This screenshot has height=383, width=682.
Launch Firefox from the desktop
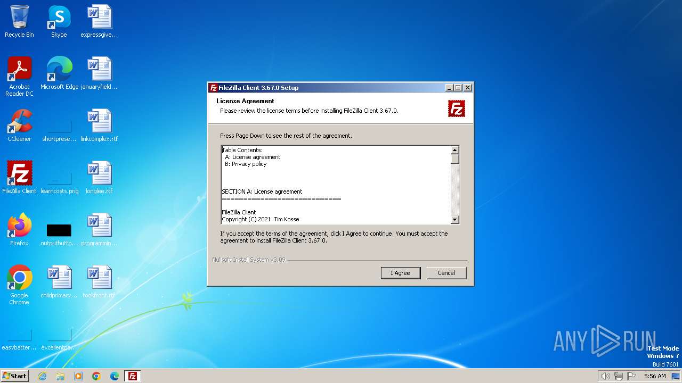click(x=19, y=230)
